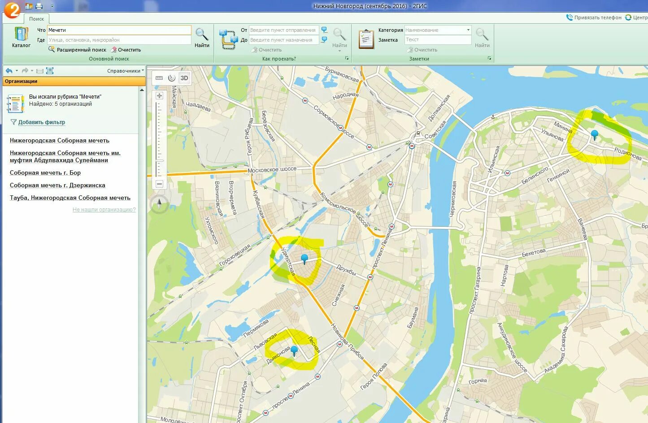Click Очистить in the Основной поиск group
The image size is (648, 423).
[126, 50]
